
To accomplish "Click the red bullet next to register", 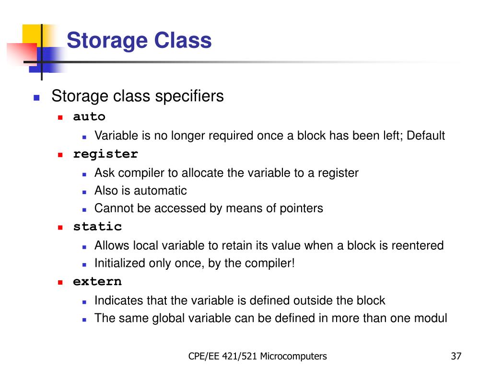I will click(60, 155).
